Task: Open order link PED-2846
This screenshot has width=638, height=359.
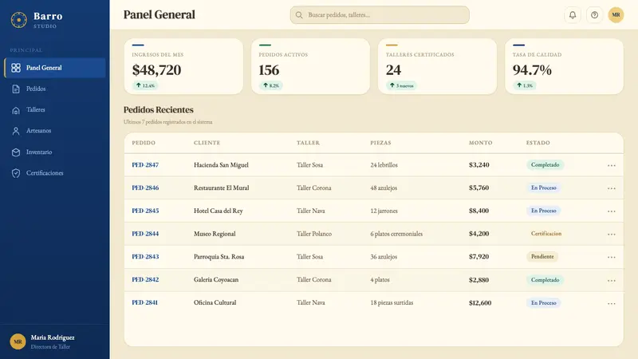Action: click(145, 187)
